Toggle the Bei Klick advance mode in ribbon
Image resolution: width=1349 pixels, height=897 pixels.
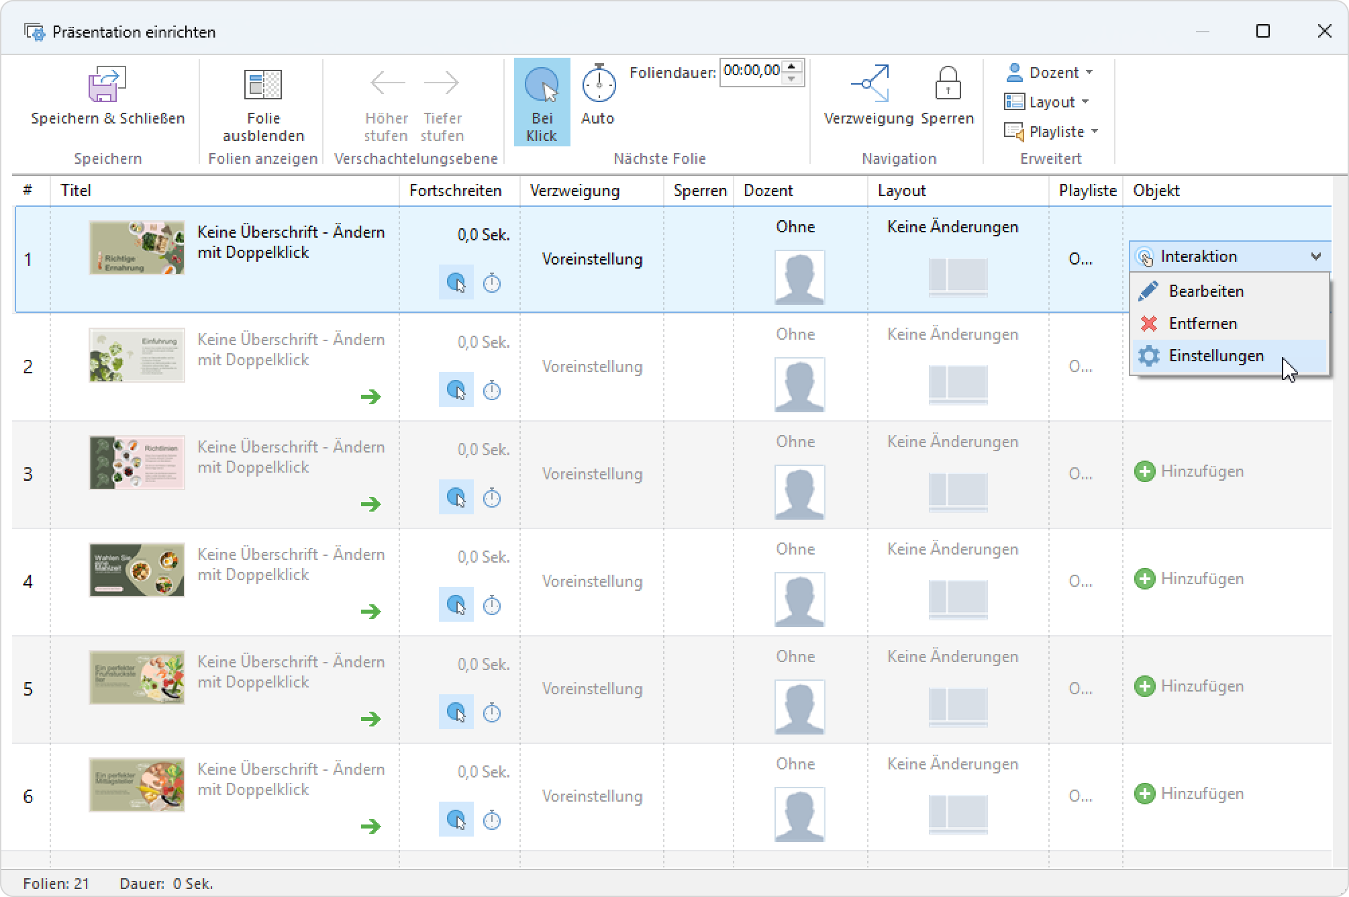(x=542, y=102)
